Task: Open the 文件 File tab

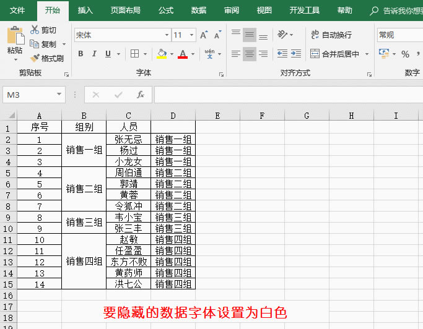Action: 17,11
